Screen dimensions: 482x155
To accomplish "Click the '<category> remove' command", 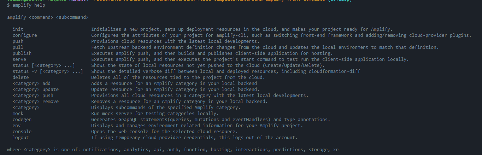I will click(x=35, y=102).
